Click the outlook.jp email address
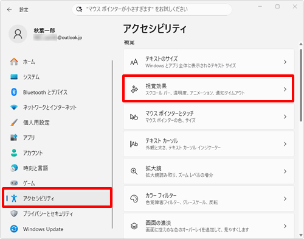 (x=58, y=38)
